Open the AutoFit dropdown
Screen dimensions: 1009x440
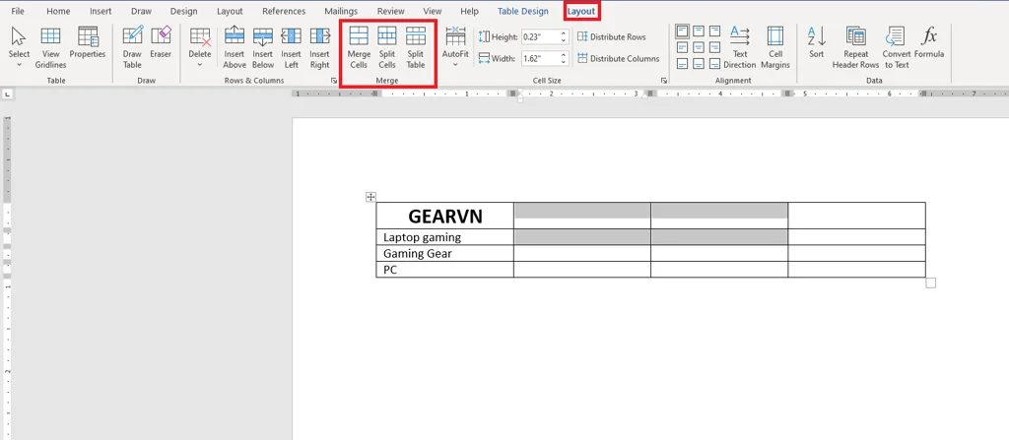455,47
